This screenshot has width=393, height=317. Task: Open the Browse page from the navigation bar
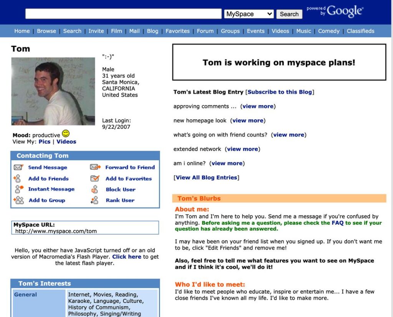(x=46, y=31)
